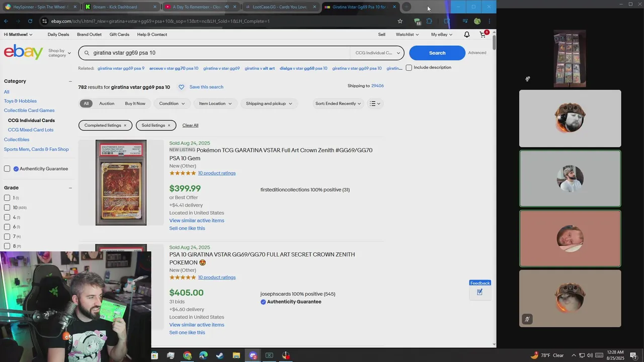Click Clear All filters link

click(x=190, y=125)
